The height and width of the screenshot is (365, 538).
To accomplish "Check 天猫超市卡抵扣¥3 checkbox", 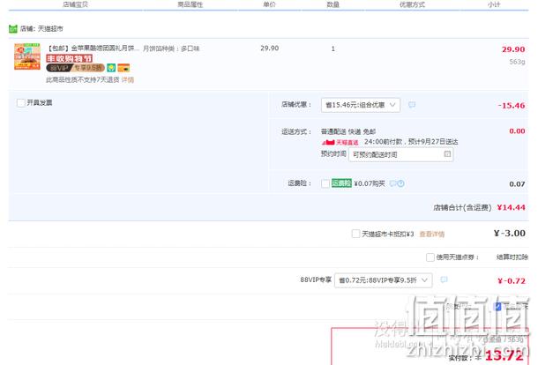I will click(355, 234).
